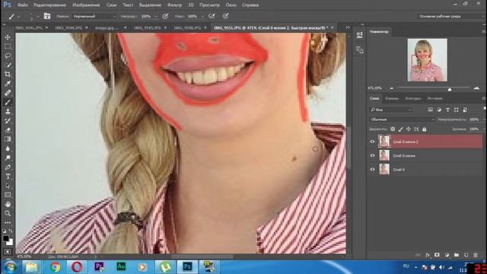Swap foreground and background colors

pos(11,231)
